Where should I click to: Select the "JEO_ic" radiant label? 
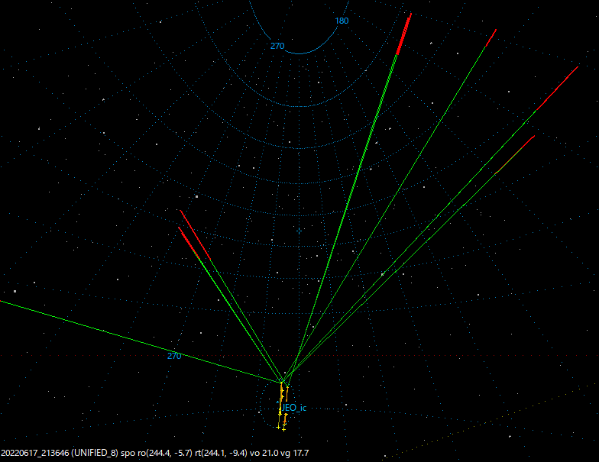pyautogui.click(x=293, y=408)
